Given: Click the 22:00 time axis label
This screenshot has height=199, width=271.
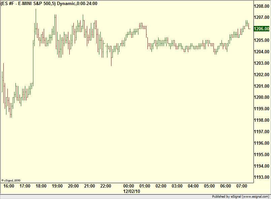Looking at the screenshot, I should coord(106,186).
